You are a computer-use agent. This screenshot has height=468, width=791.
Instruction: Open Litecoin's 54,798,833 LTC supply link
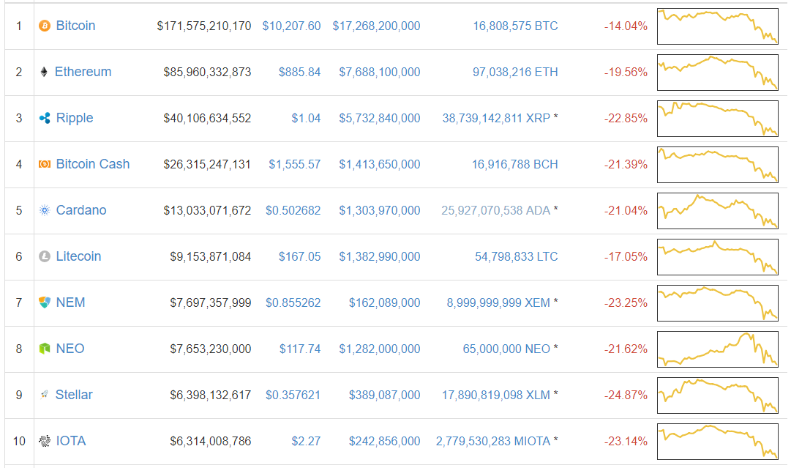[x=516, y=256]
